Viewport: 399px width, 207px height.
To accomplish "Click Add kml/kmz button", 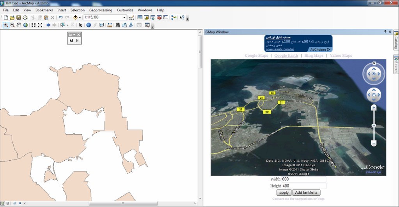I will coord(306,193).
